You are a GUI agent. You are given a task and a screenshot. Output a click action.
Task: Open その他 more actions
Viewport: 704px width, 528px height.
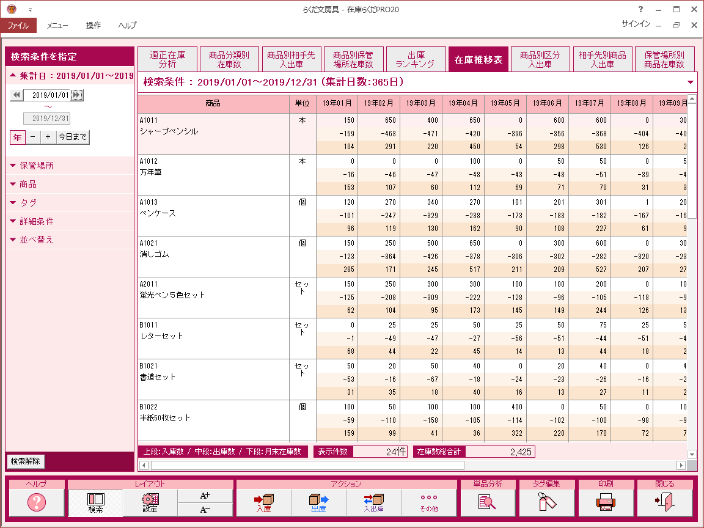tap(429, 502)
